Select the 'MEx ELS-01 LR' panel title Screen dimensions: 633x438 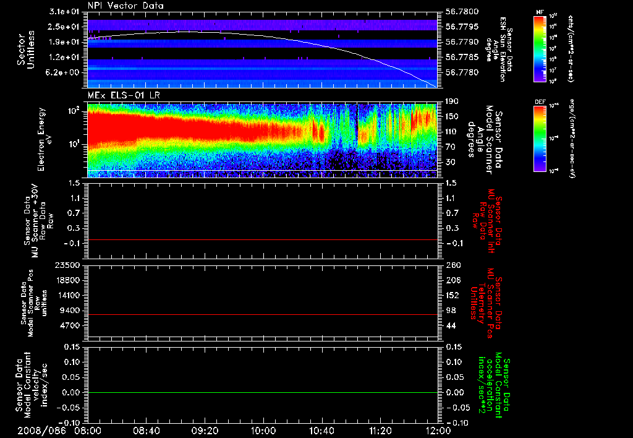[x=123, y=95]
